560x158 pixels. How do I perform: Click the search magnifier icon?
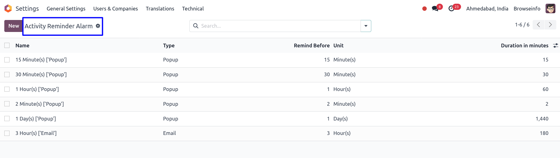tap(196, 26)
